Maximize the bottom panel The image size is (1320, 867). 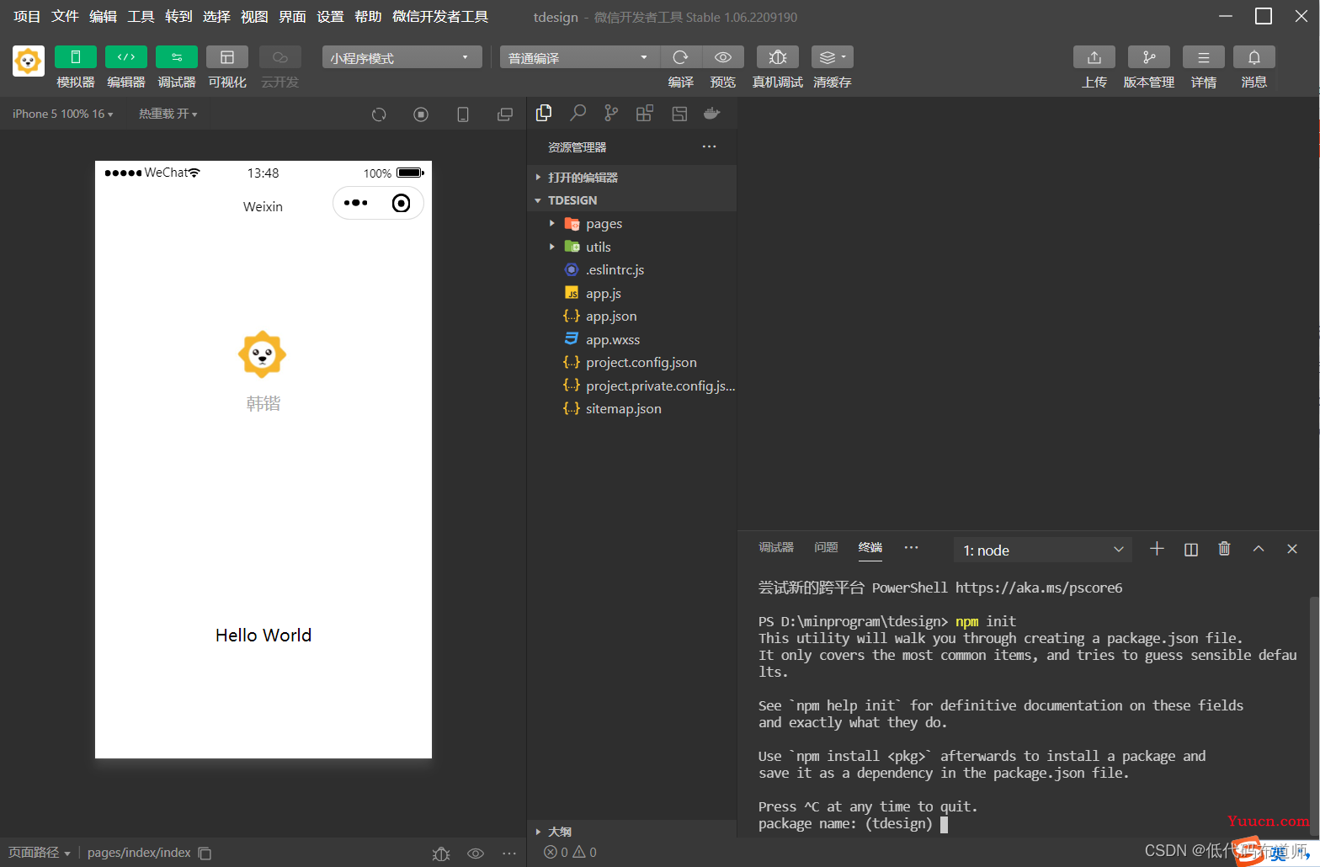1259,549
